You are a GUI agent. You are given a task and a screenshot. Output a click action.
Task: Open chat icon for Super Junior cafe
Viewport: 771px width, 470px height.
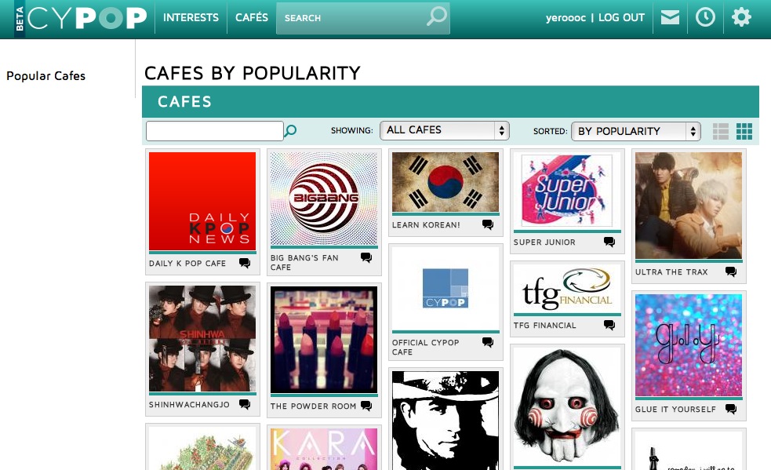609,242
